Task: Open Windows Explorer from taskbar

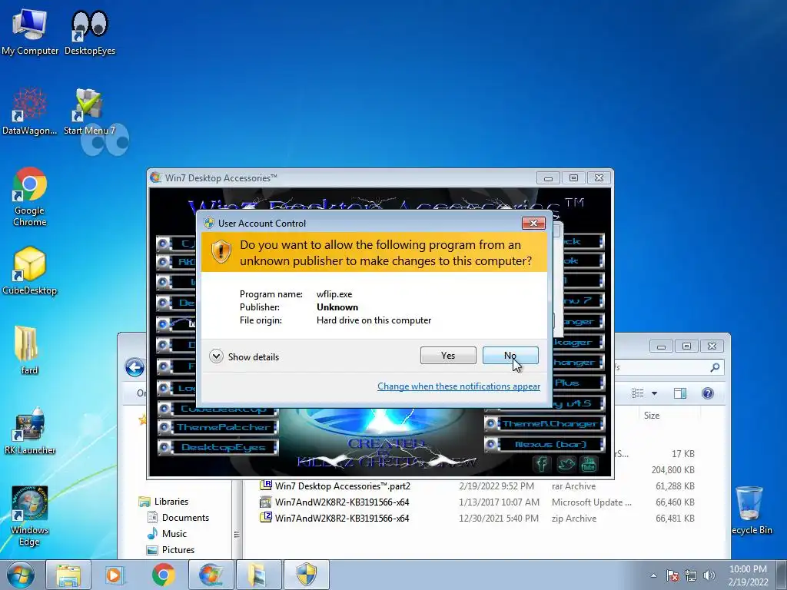Action: [x=68, y=575]
